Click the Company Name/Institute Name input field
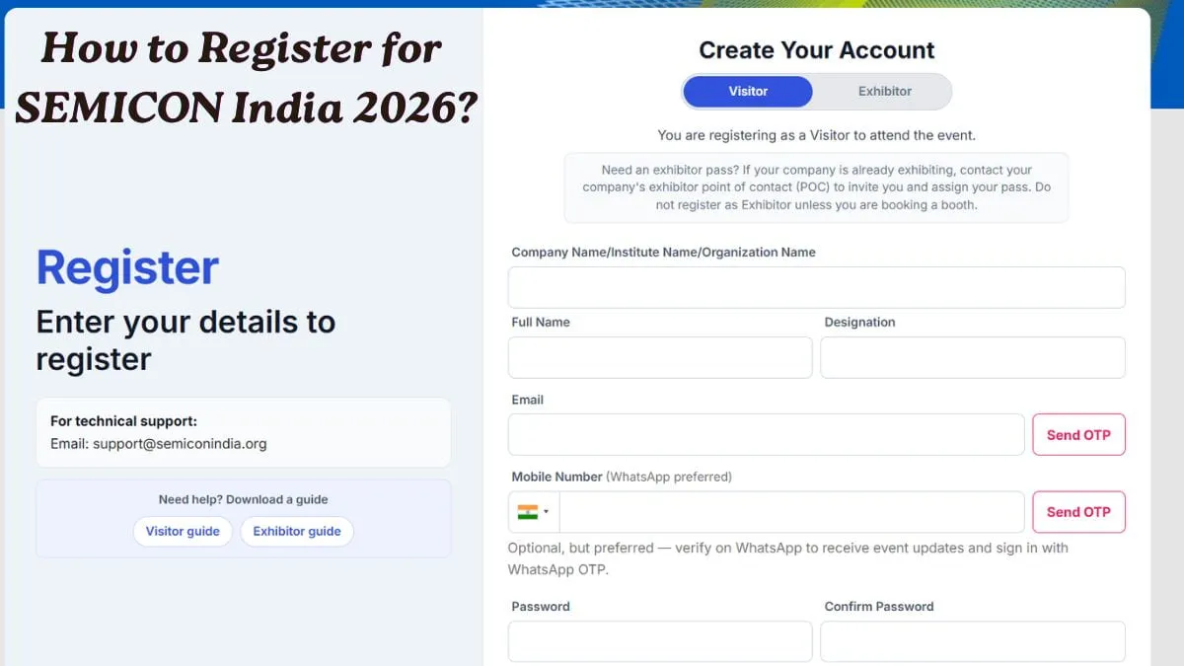 817,287
